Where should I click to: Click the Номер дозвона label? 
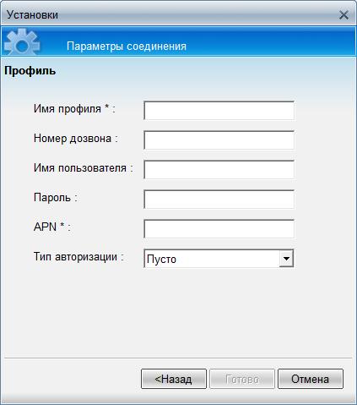76,139
